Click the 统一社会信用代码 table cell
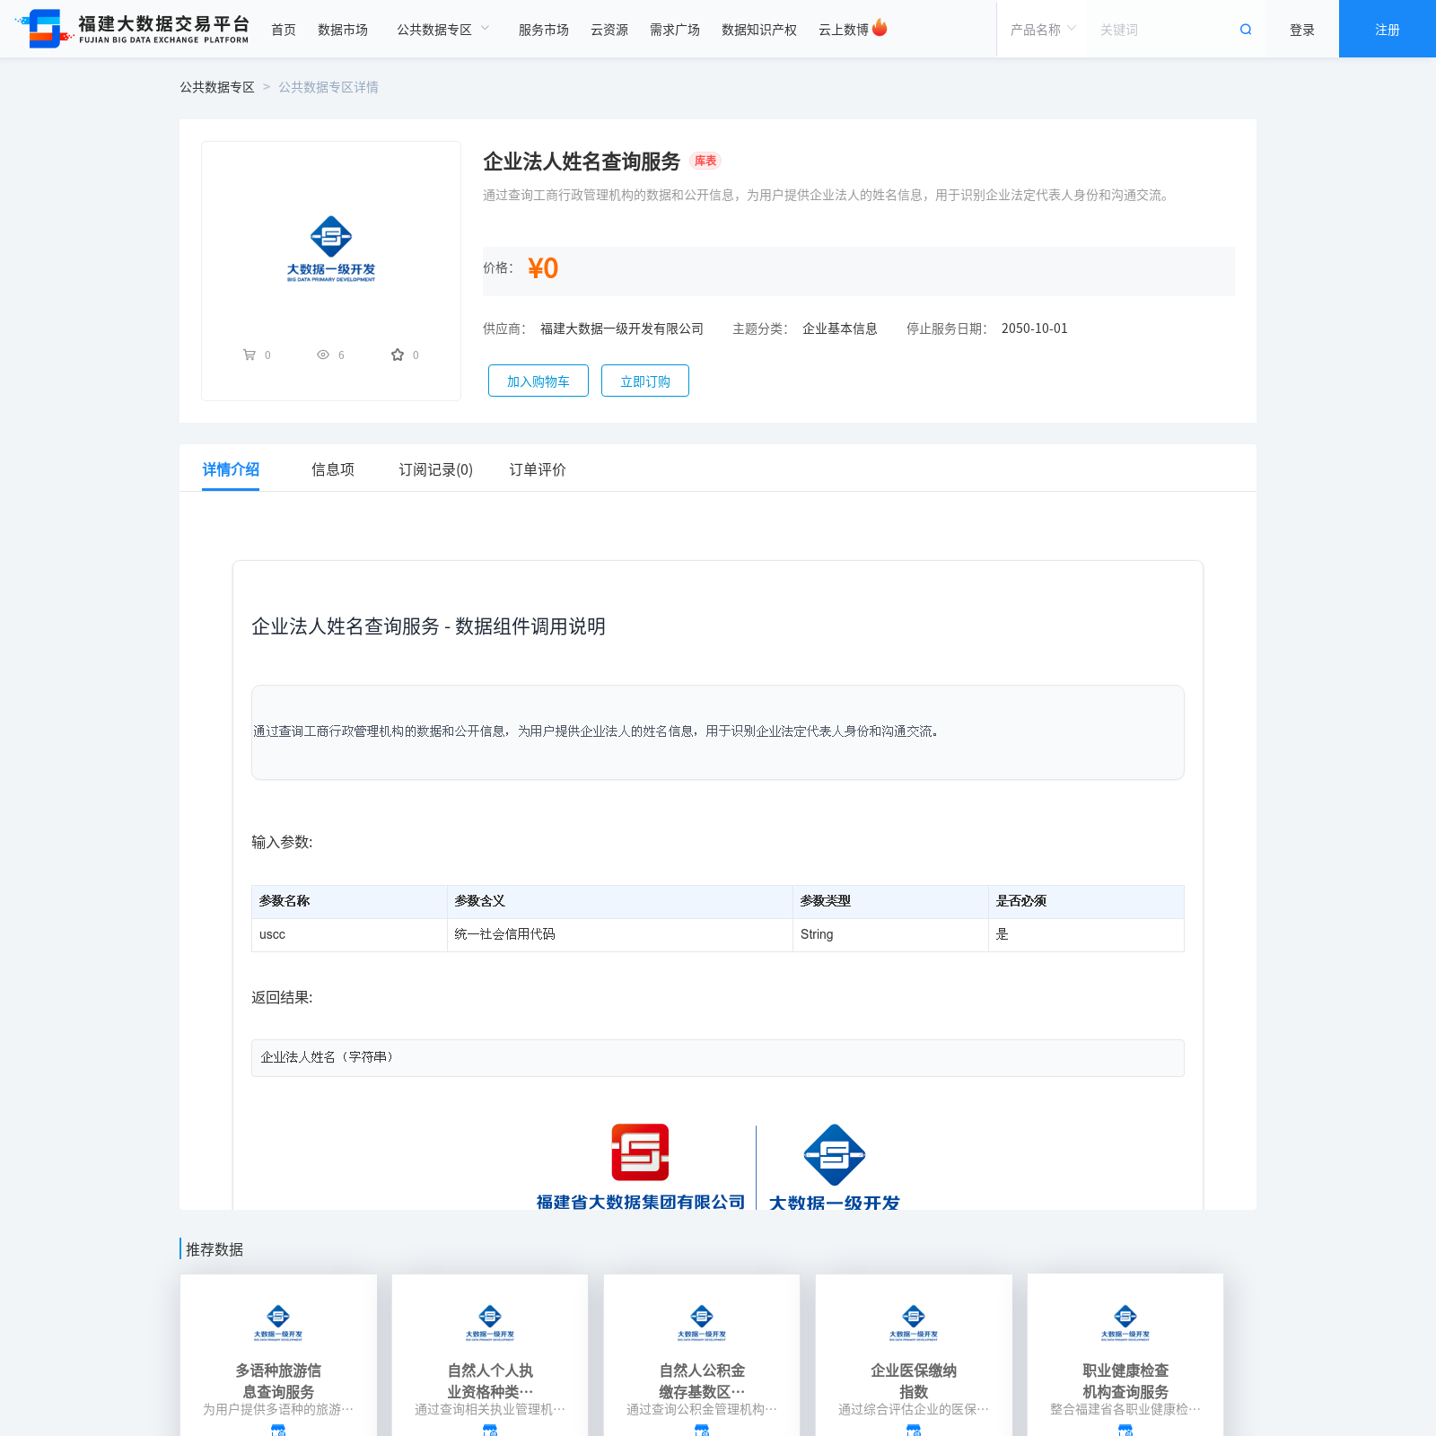 click(x=620, y=934)
